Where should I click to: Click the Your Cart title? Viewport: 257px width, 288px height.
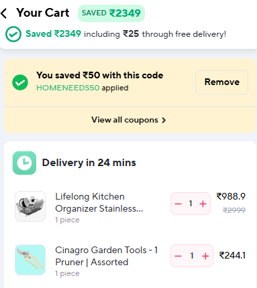click(43, 13)
